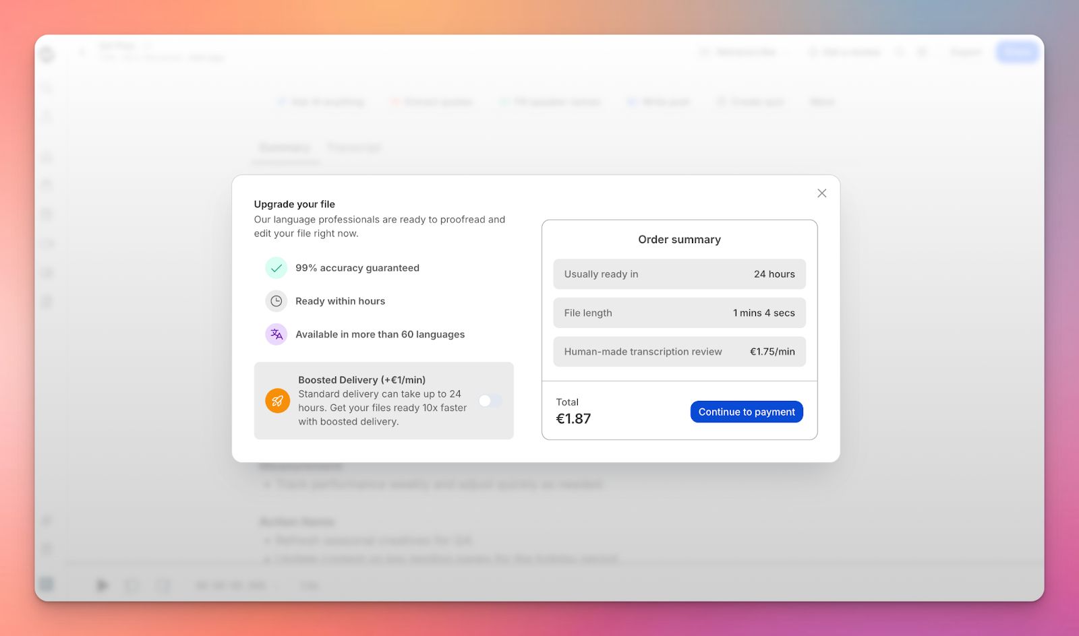Viewport: 1079px width, 636px height.
Task: Click the blue Share button in the header
Action: click(1017, 52)
